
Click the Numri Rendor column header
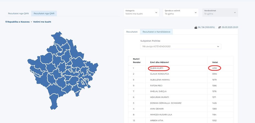point(137,61)
